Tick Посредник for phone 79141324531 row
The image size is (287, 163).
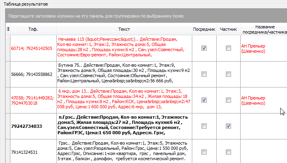pos(204,152)
